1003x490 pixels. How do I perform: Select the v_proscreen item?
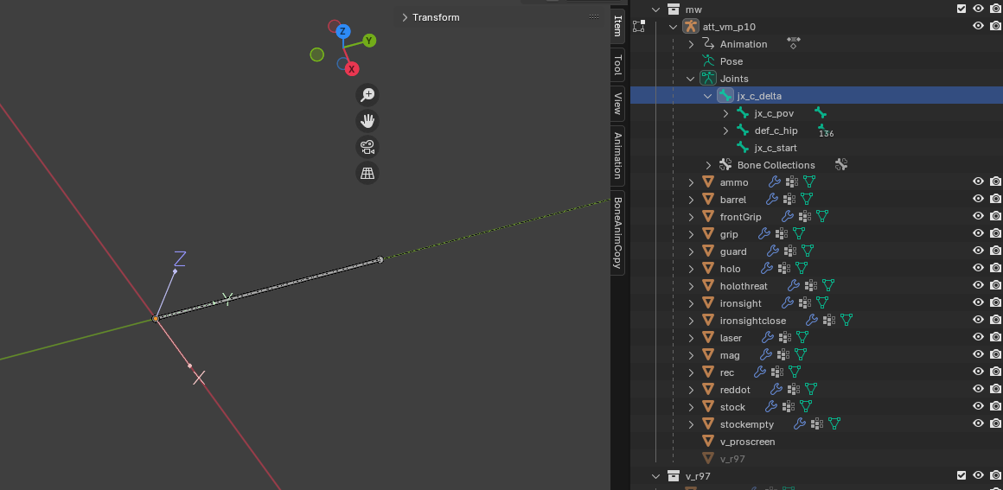pyautogui.click(x=747, y=442)
